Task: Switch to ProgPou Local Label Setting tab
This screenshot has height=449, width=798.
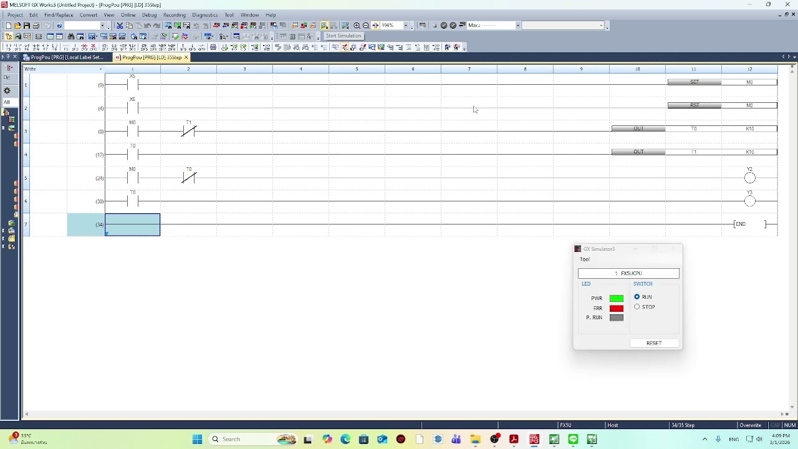Action: point(67,57)
